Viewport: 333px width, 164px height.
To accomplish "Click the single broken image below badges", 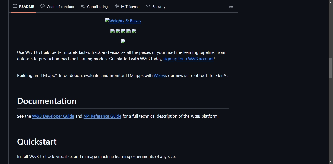I will (x=123, y=41).
